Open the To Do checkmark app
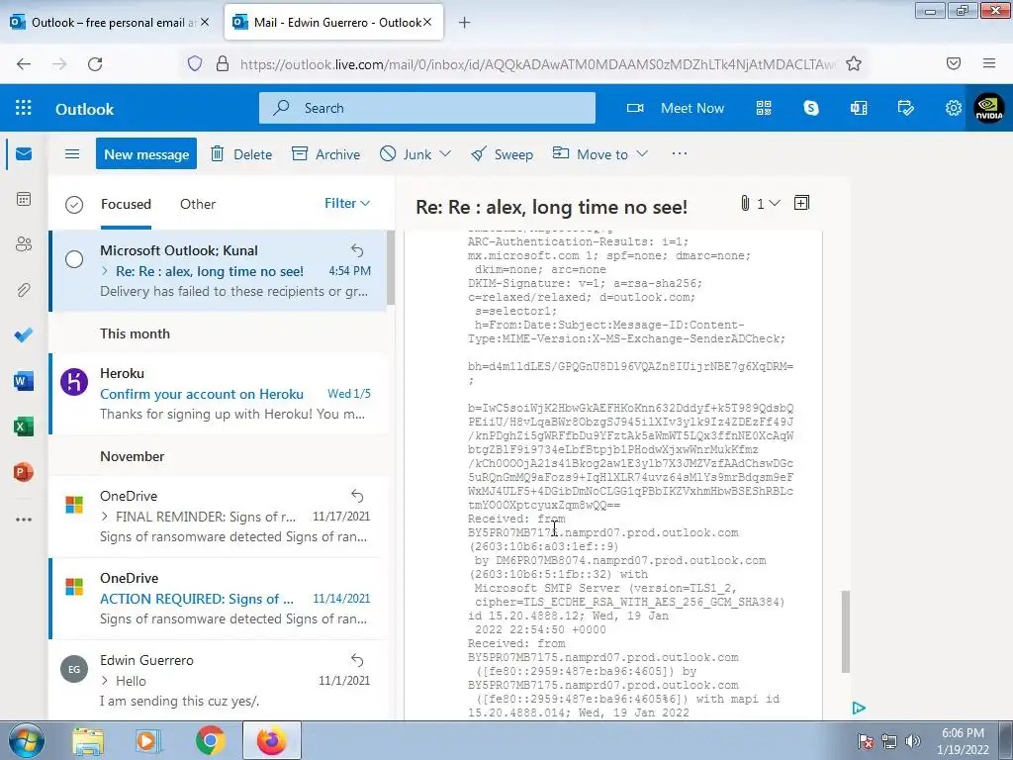This screenshot has height=760, width=1013. coord(24,334)
